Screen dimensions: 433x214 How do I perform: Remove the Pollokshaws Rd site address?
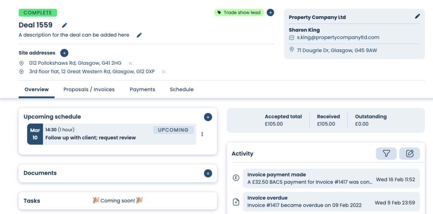[130, 63]
